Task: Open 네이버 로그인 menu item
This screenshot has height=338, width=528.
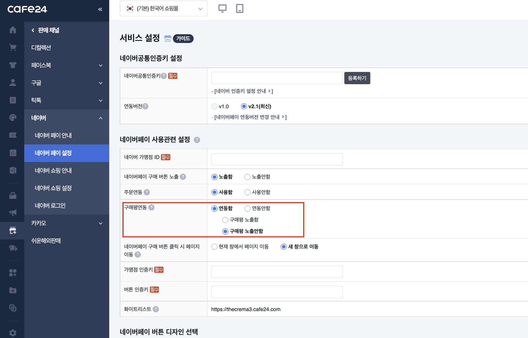Action: (67, 206)
